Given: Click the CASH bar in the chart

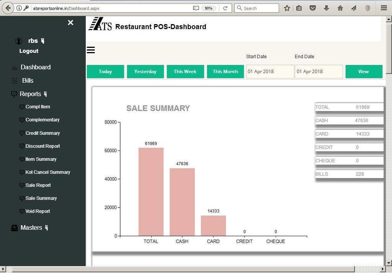Looking at the screenshot, I should pyautogui.click(x=182, y=202).
